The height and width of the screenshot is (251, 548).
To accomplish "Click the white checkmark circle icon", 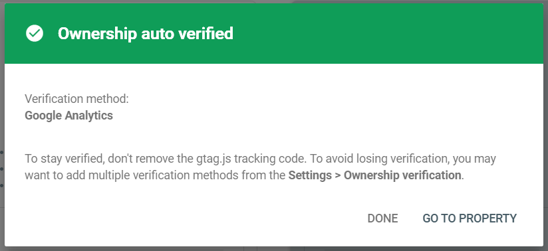I will 35,33.
